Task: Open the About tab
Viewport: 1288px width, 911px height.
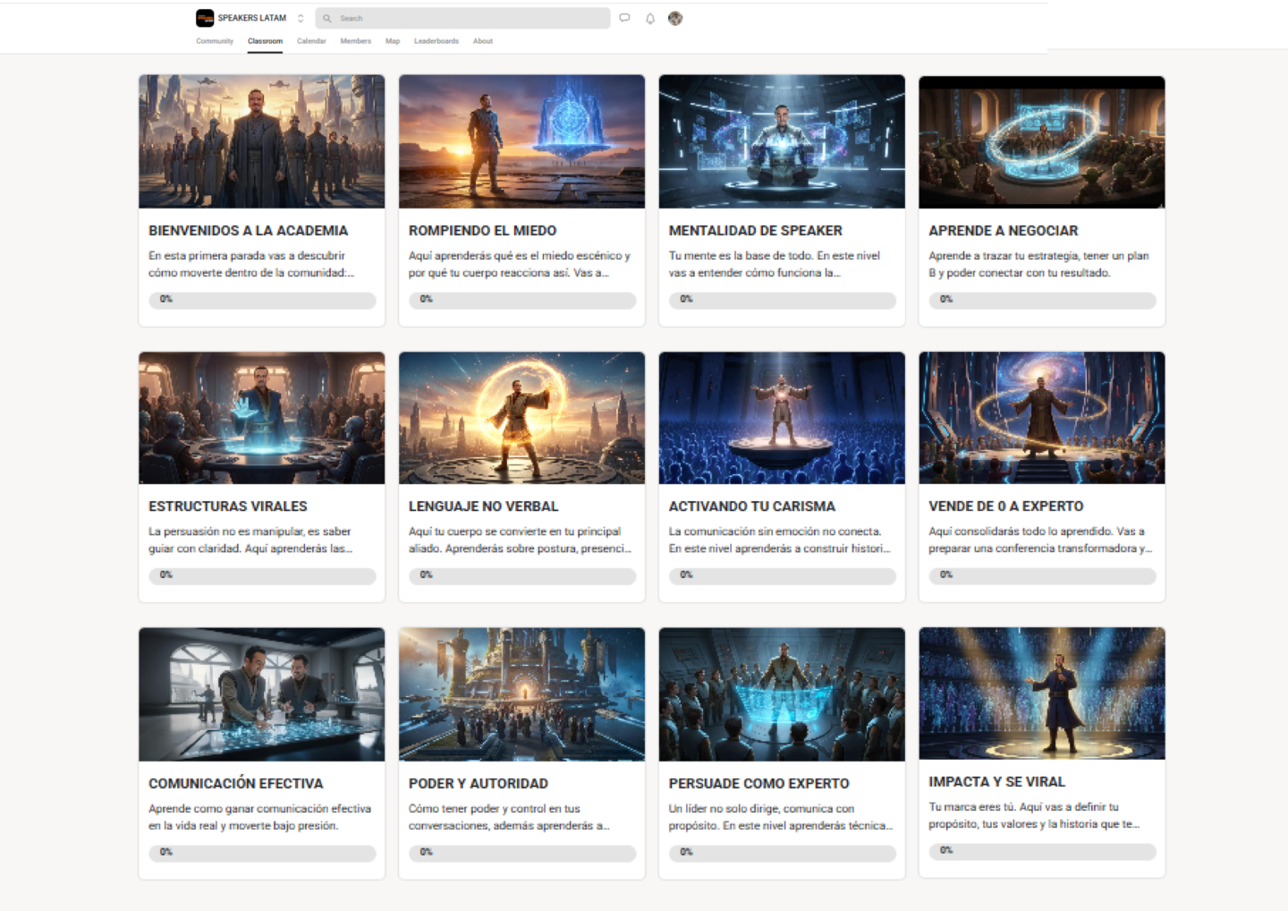Action: tap(483, 41)
